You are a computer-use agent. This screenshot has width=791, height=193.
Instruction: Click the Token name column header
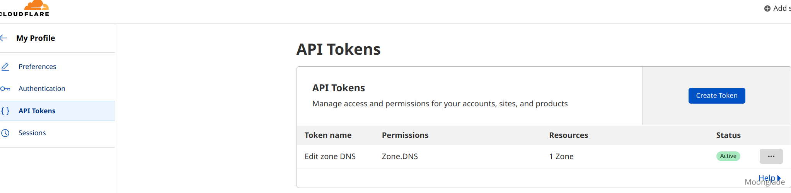point(328,135)
